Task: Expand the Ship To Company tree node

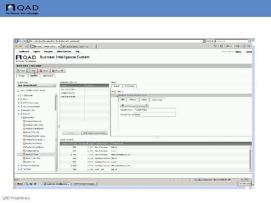Action: click(18, 165)
